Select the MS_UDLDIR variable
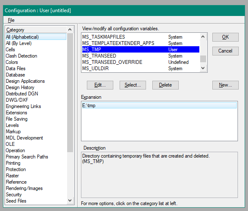The width and height of the screenshot is (248, 211). click(x=141, y=69)
